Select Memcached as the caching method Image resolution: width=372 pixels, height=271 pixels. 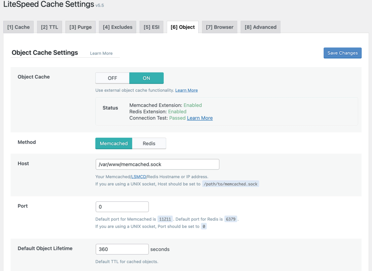113,143
